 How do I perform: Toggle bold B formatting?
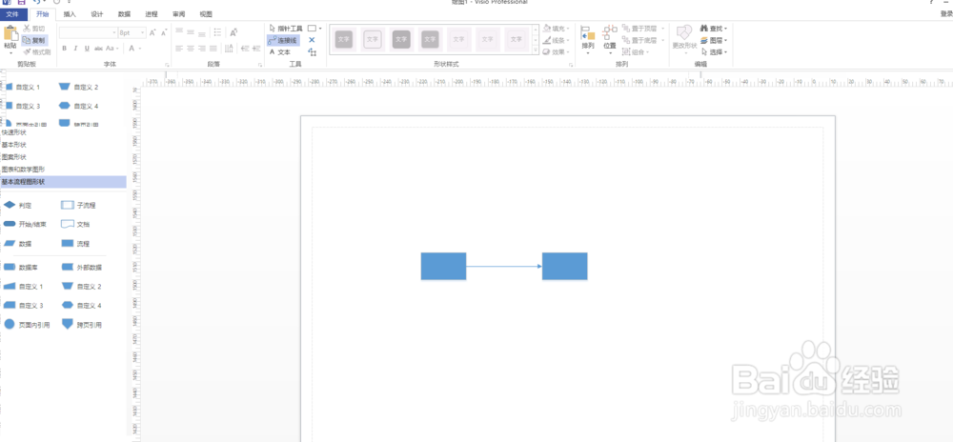click(65, 48)
